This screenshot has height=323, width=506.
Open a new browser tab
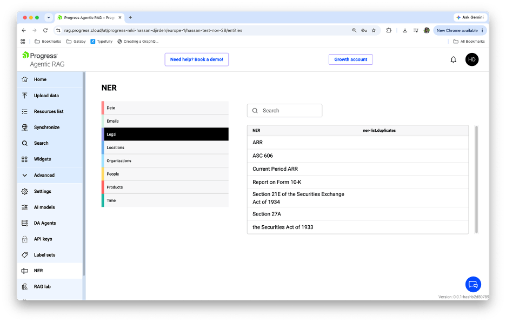click(130, 17)
